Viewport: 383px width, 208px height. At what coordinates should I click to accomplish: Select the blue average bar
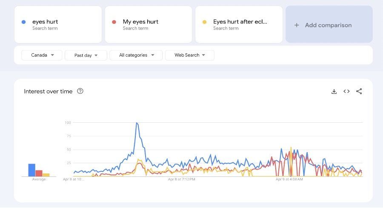tap(32, 170)
